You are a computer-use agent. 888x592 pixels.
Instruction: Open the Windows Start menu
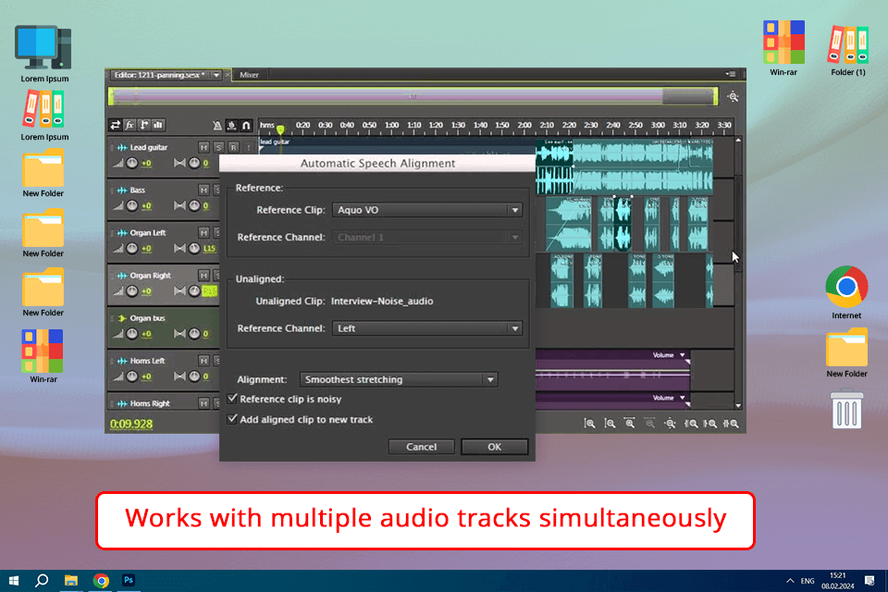(x=14, y=581)
